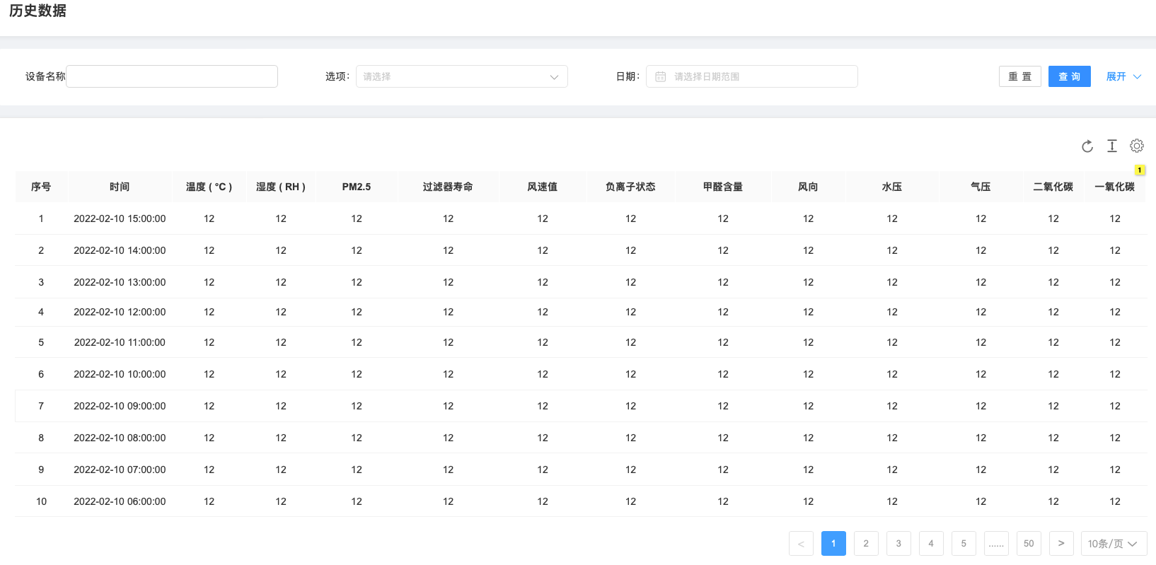
Task: Focus the 设备名称 input field
Action: click(172, 76)
